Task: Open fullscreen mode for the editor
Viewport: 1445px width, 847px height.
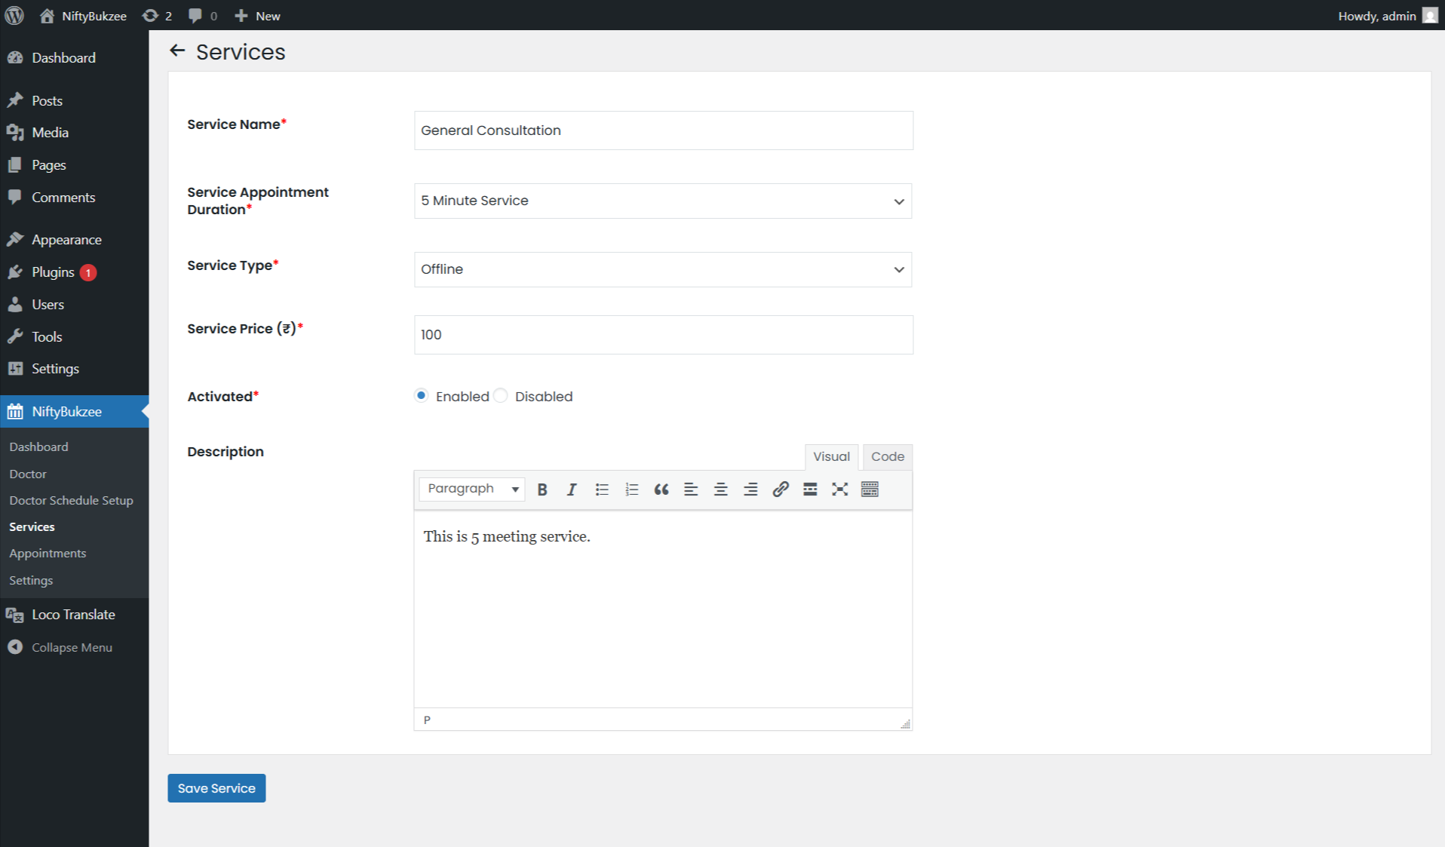Action: [x=839, y=489]
